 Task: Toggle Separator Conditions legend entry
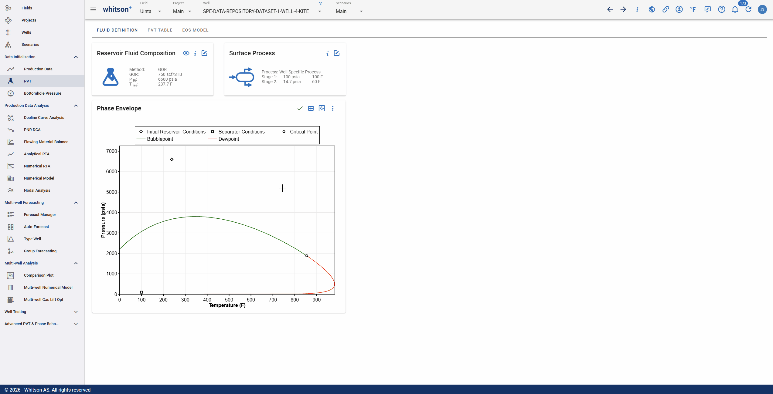(238, 132)
